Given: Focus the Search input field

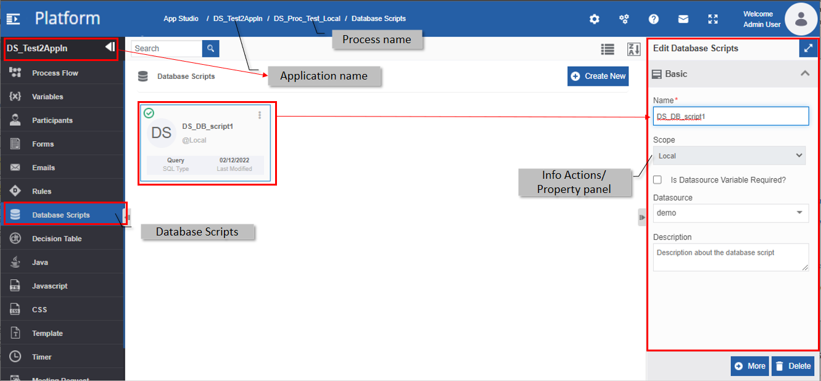Looking at the screenshot, I should point(167,48).
